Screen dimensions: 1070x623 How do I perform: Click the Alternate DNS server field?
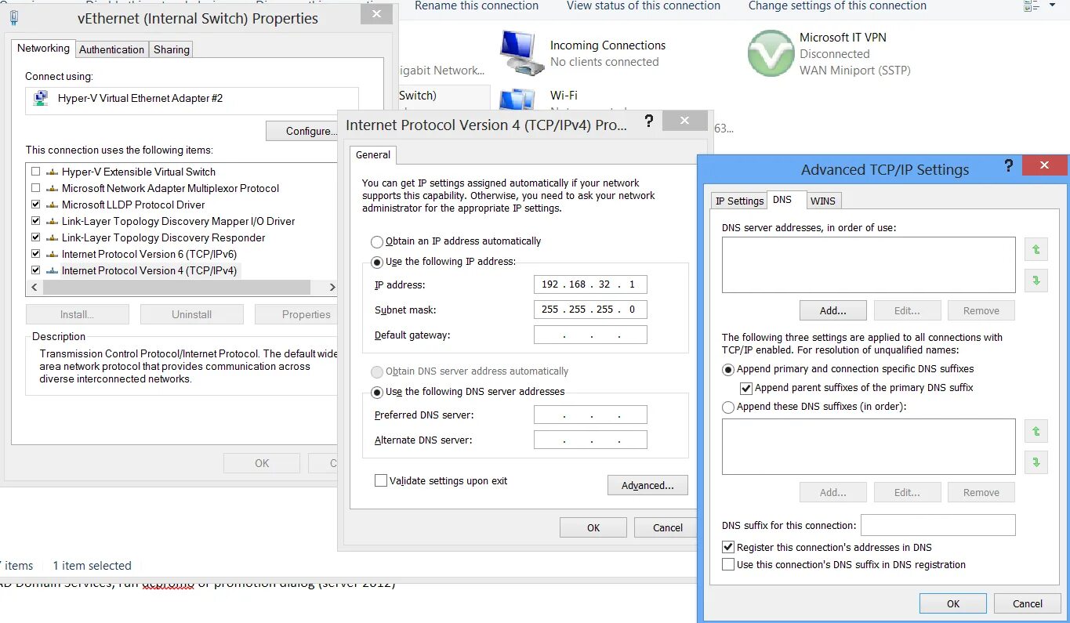pyautogui.click(x=590, y=440)
